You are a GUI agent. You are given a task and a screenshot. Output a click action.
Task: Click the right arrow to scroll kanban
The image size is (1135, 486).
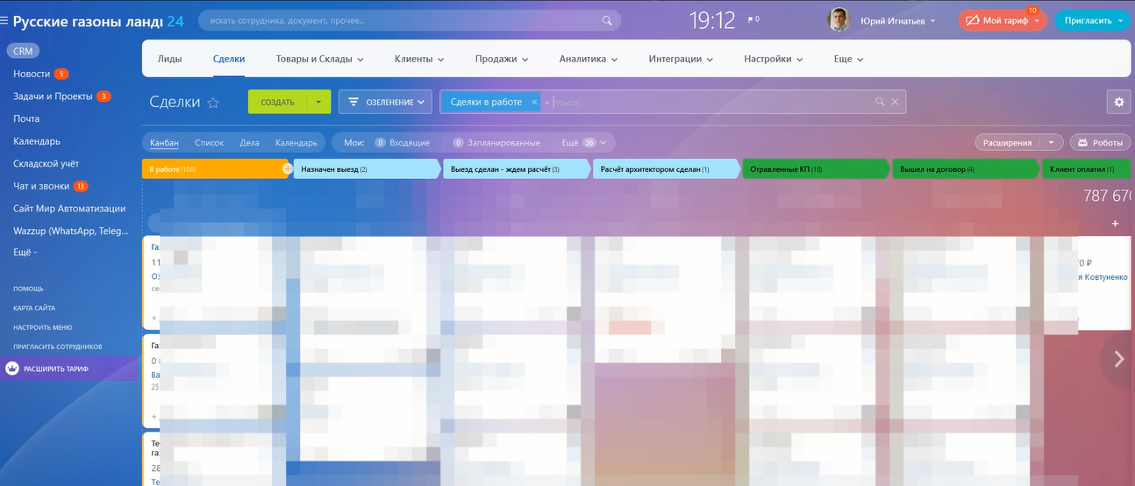pos(1118,359)
